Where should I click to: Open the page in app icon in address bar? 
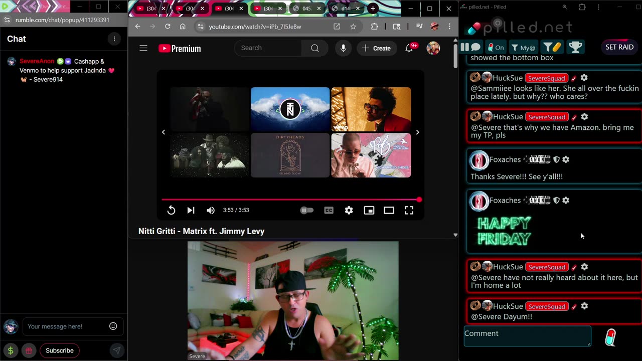(337, 27)
